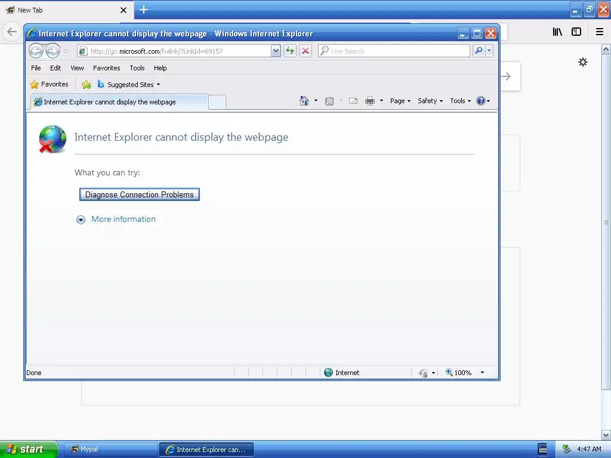Open the Safety command bar menu
The width and height of the screenshot is (611, 458).
430,101
